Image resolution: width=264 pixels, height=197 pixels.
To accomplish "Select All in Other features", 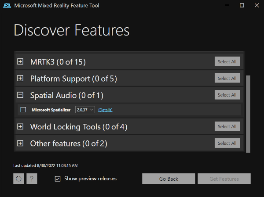I will coord(227,143).
